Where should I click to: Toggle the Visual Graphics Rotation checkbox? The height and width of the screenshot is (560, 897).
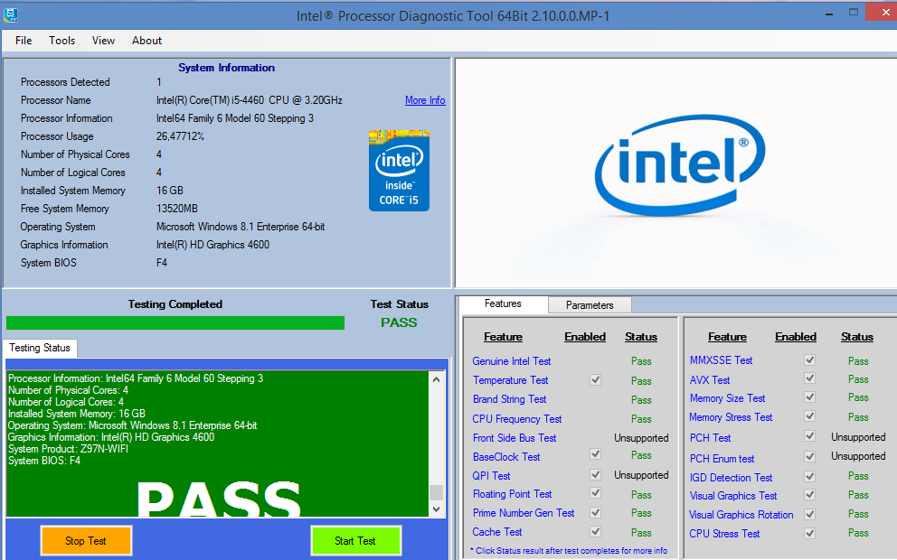pos(809,514)
